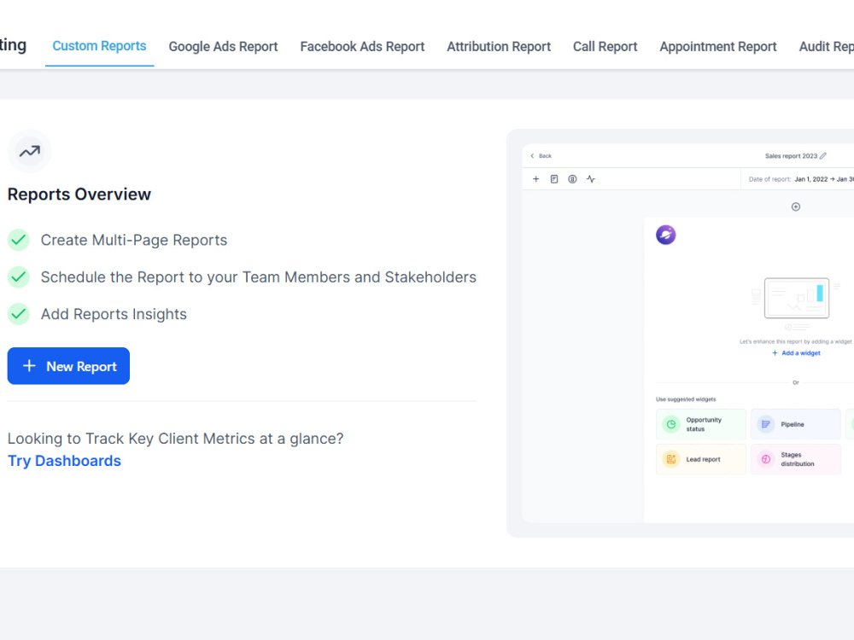Click 'Schedule the Report to your Team Members' text
The image size is (854, 640).
pyautogui.click(x=195, y=277)
